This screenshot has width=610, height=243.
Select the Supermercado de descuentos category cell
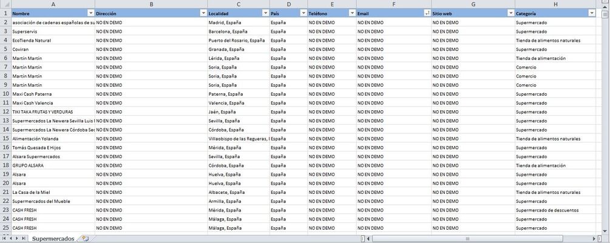coord(555,210)
